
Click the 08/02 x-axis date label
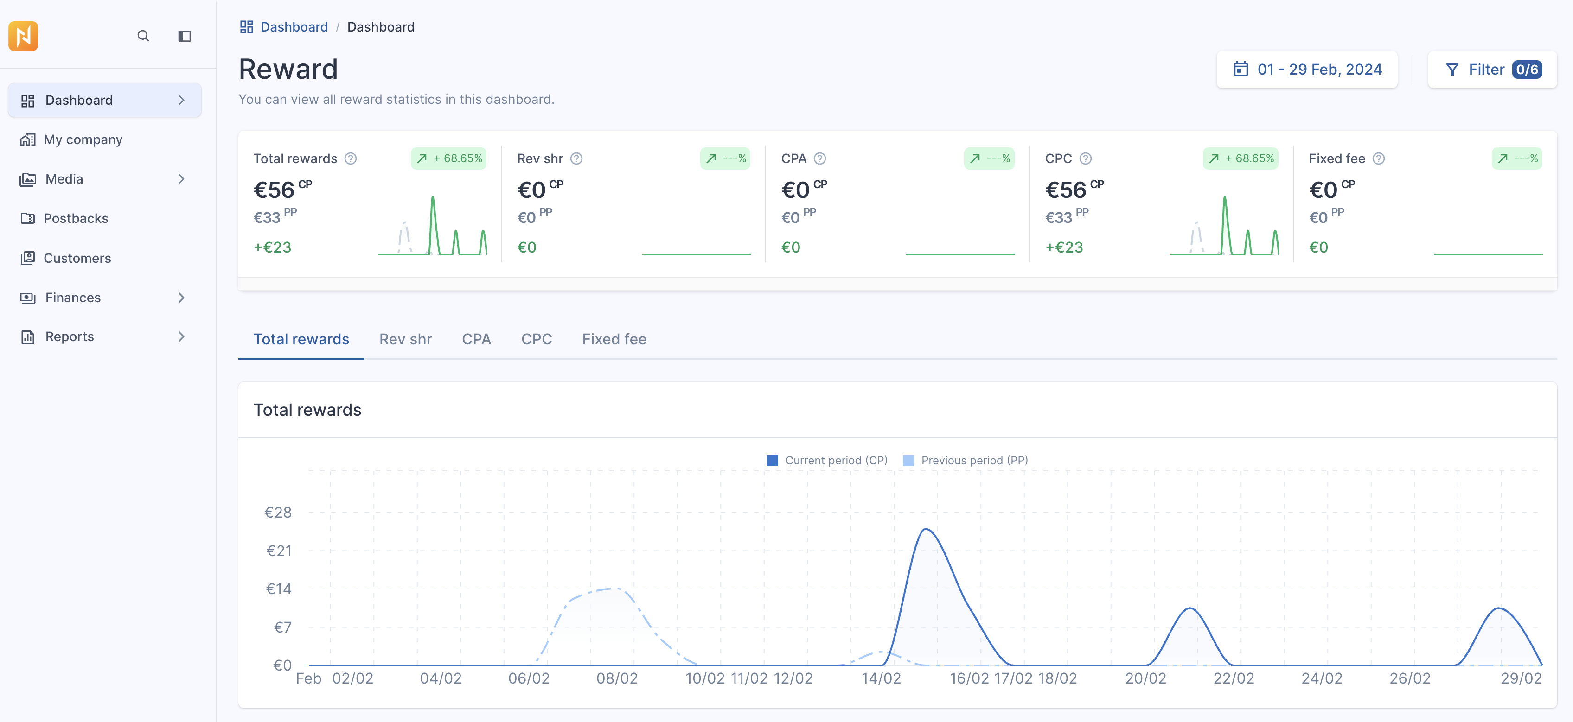tap(617, 678)
